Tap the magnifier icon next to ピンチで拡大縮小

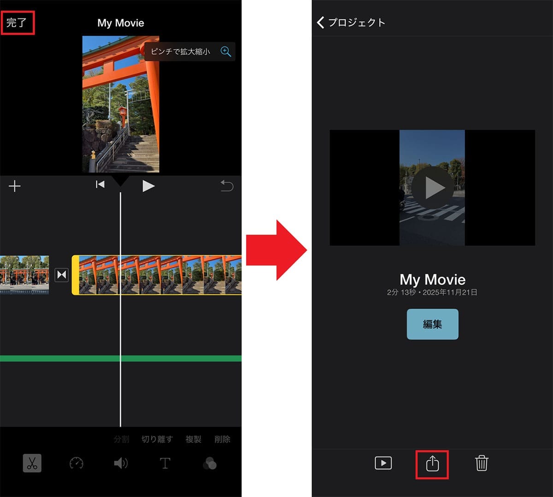[x=226, y=52]
